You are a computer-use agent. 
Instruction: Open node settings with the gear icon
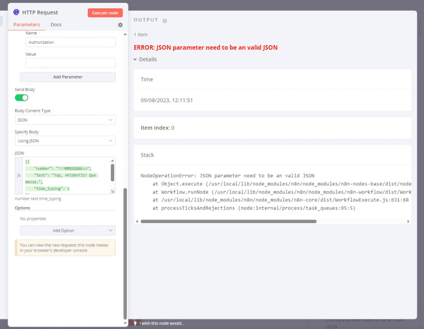(x=119, y=24)
